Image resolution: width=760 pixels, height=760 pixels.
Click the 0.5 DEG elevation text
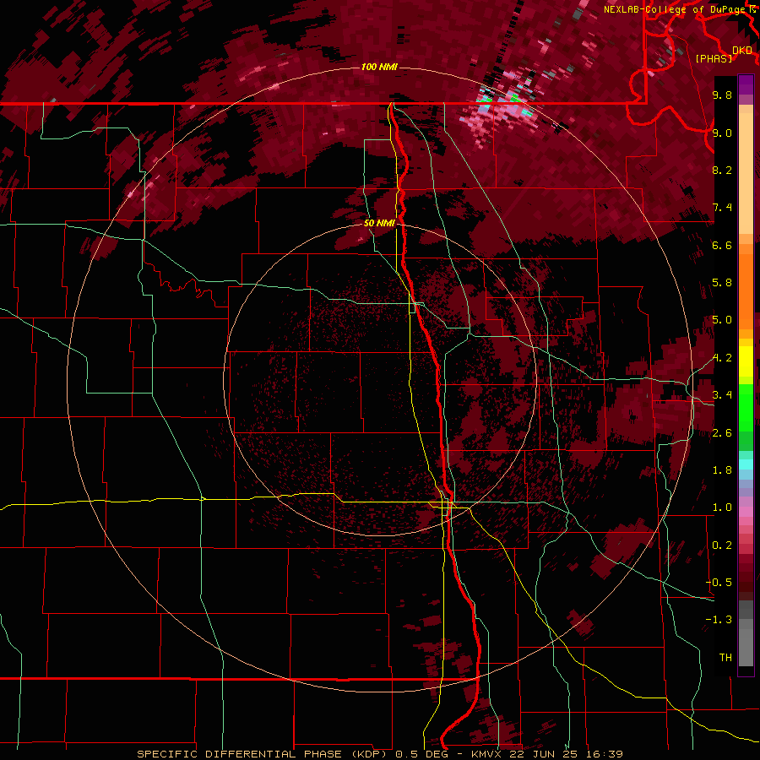tap(423, 754)
